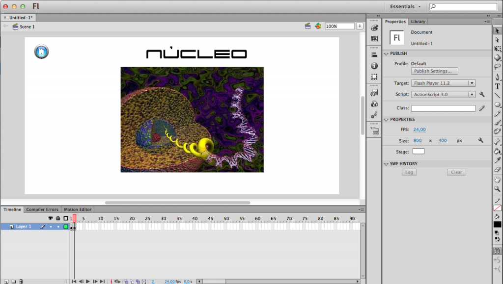
Task: Select the Subselection tool
Action: (497, 40)
